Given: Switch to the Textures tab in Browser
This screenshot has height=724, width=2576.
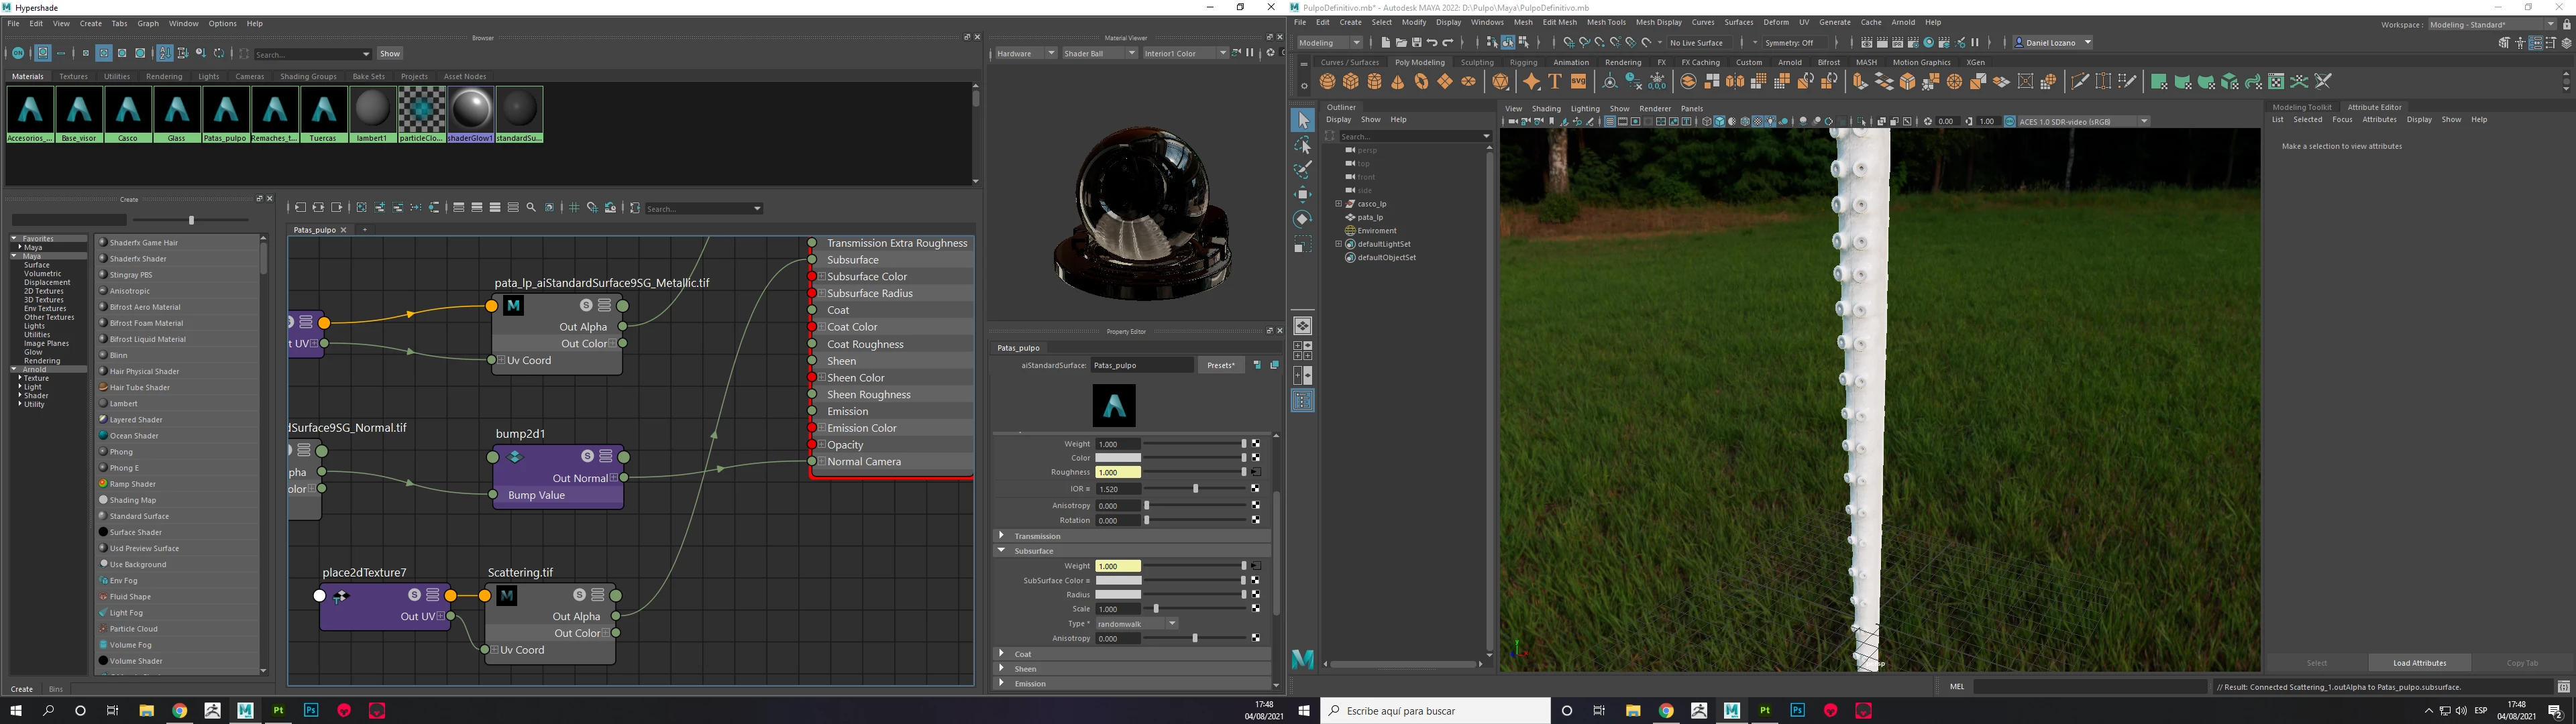Looking at the screenshot, I should (x=73, y=76).
